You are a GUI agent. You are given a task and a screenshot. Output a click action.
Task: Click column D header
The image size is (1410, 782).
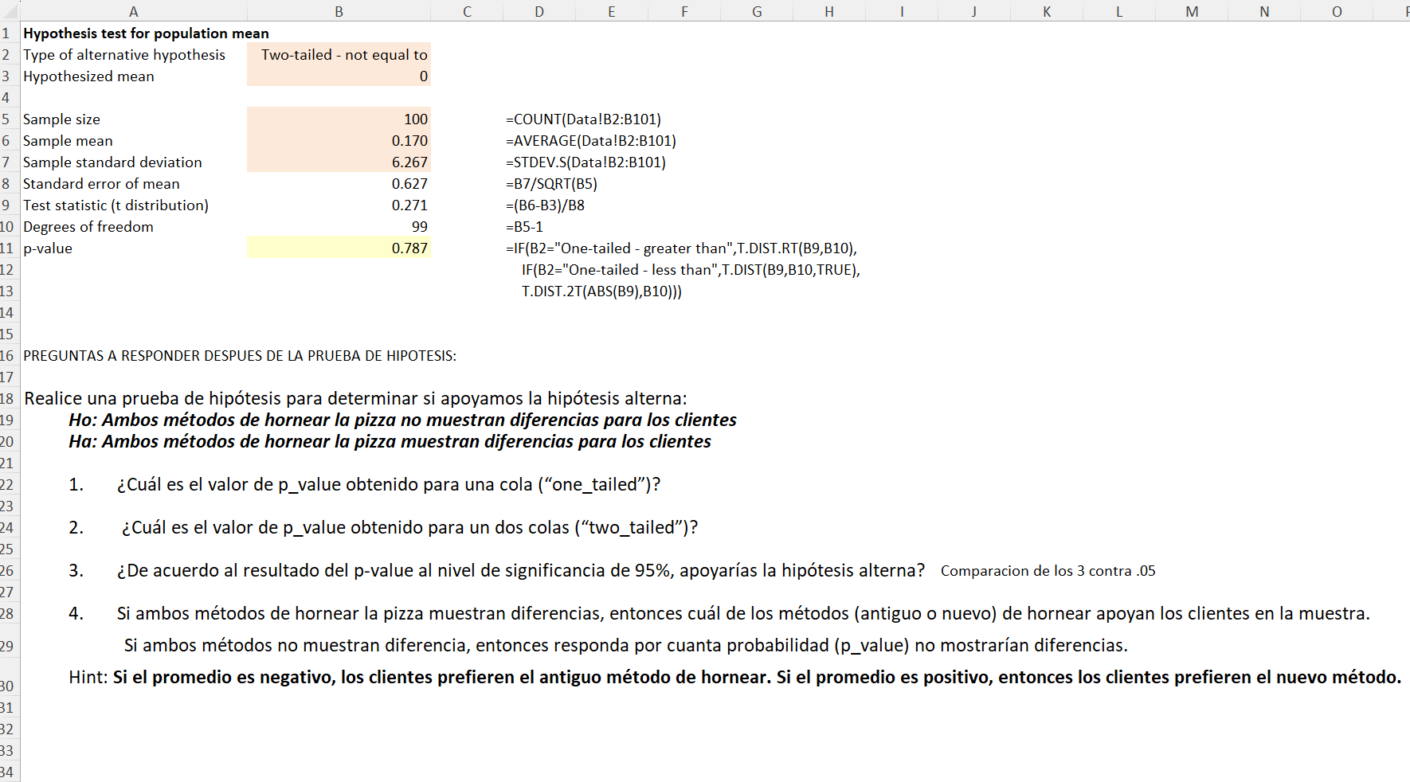[x=539, y=11]
